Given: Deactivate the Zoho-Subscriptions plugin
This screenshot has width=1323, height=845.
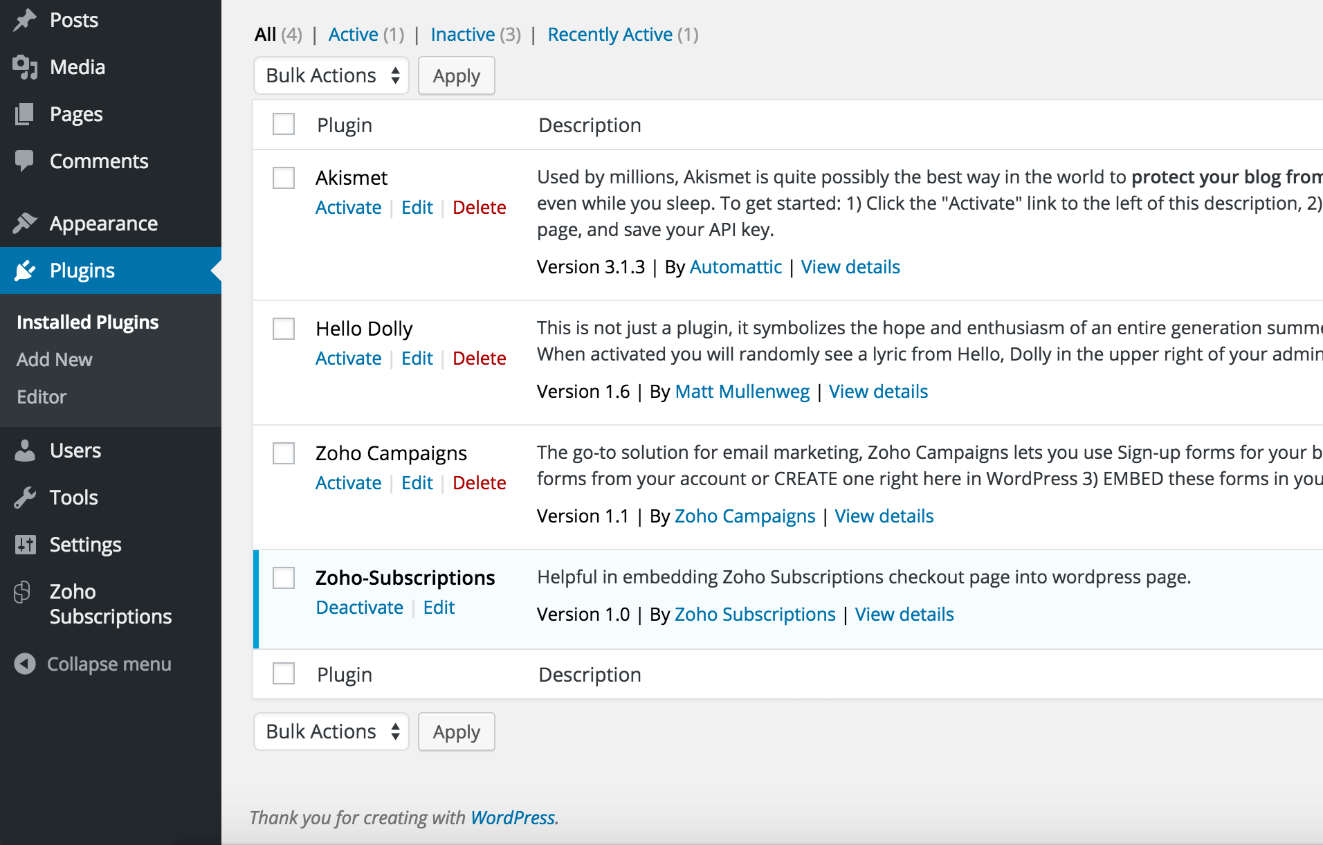Looking at the screenshot, I should click(x=360, y=608).
